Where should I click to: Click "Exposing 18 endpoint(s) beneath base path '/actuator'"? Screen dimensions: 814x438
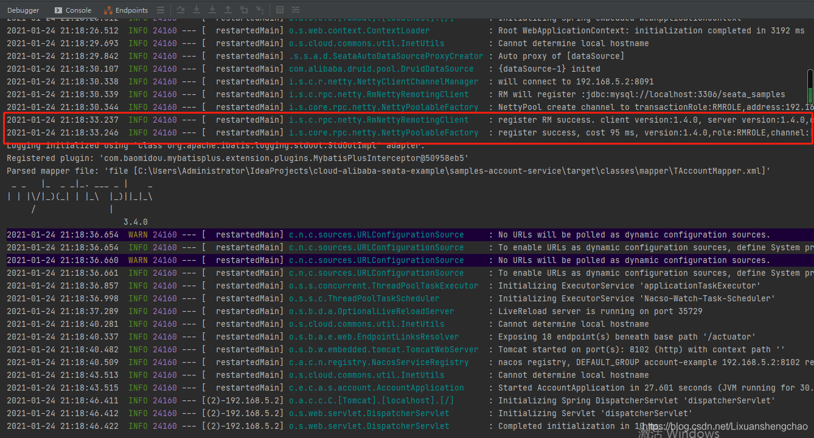tap(627, 337)
